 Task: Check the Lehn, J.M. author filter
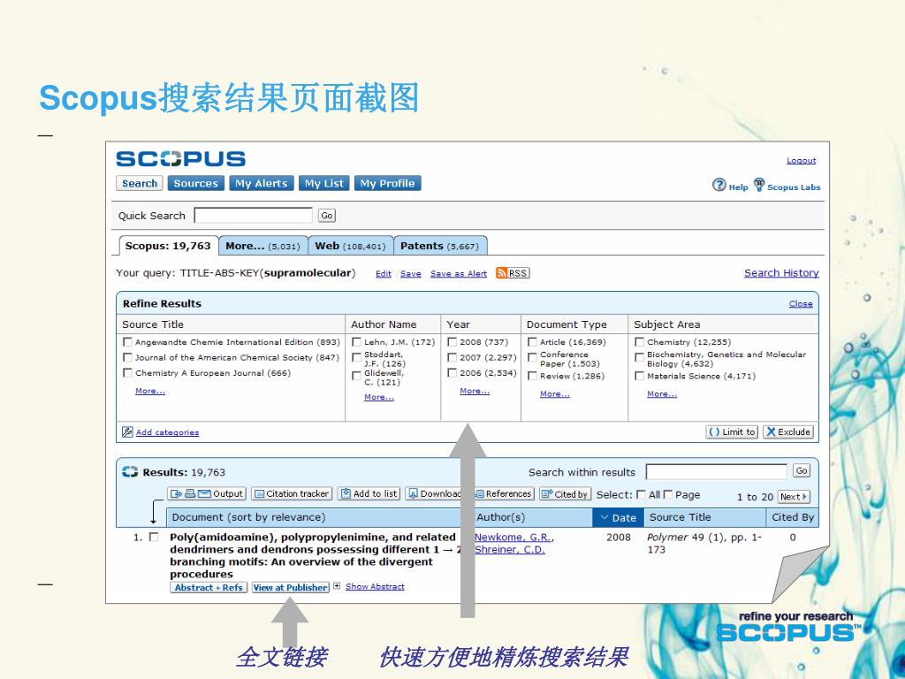point(357,342)
